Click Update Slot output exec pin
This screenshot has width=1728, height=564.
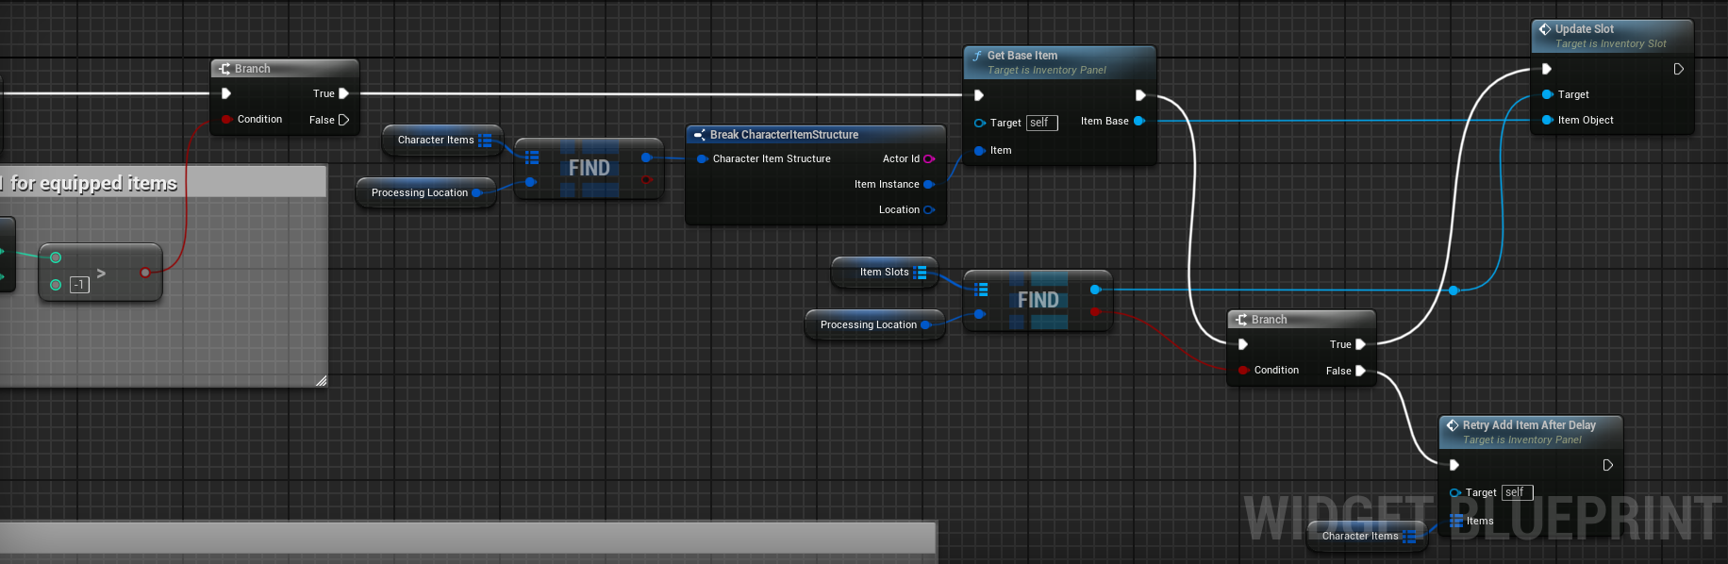pyautogui.click(x=1678, y=69)
